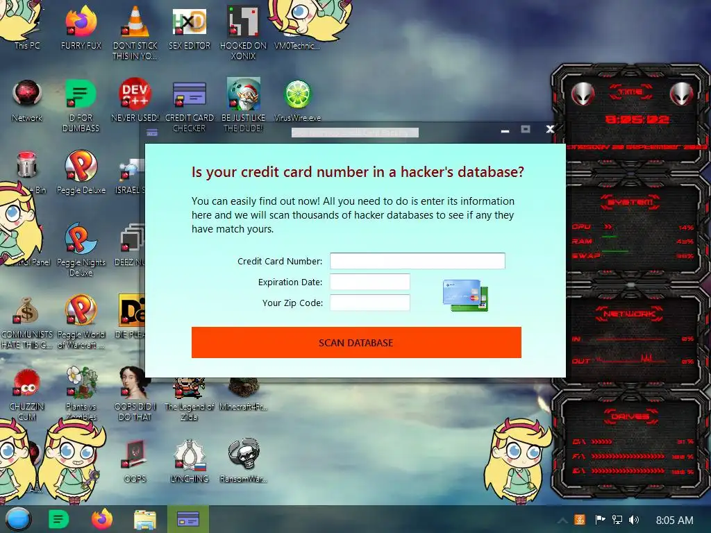Image resolution: width=711 pixels, height=533 pixels.
Task: Click the Expiration Date field
Action: pyautogui.click(x=370, y=282)
